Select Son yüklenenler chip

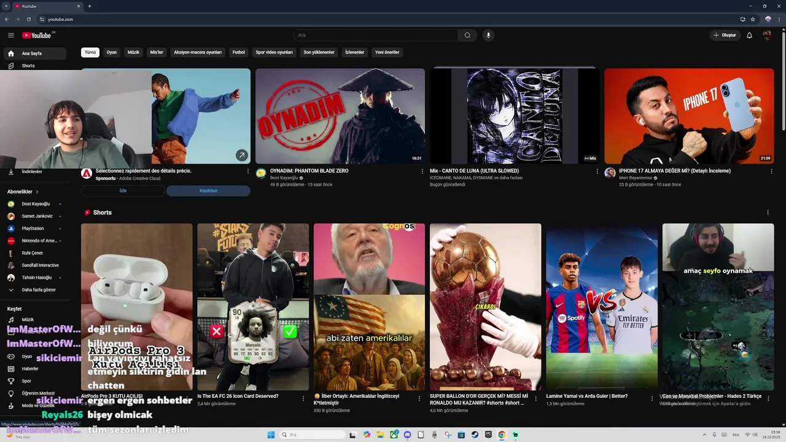319,52
